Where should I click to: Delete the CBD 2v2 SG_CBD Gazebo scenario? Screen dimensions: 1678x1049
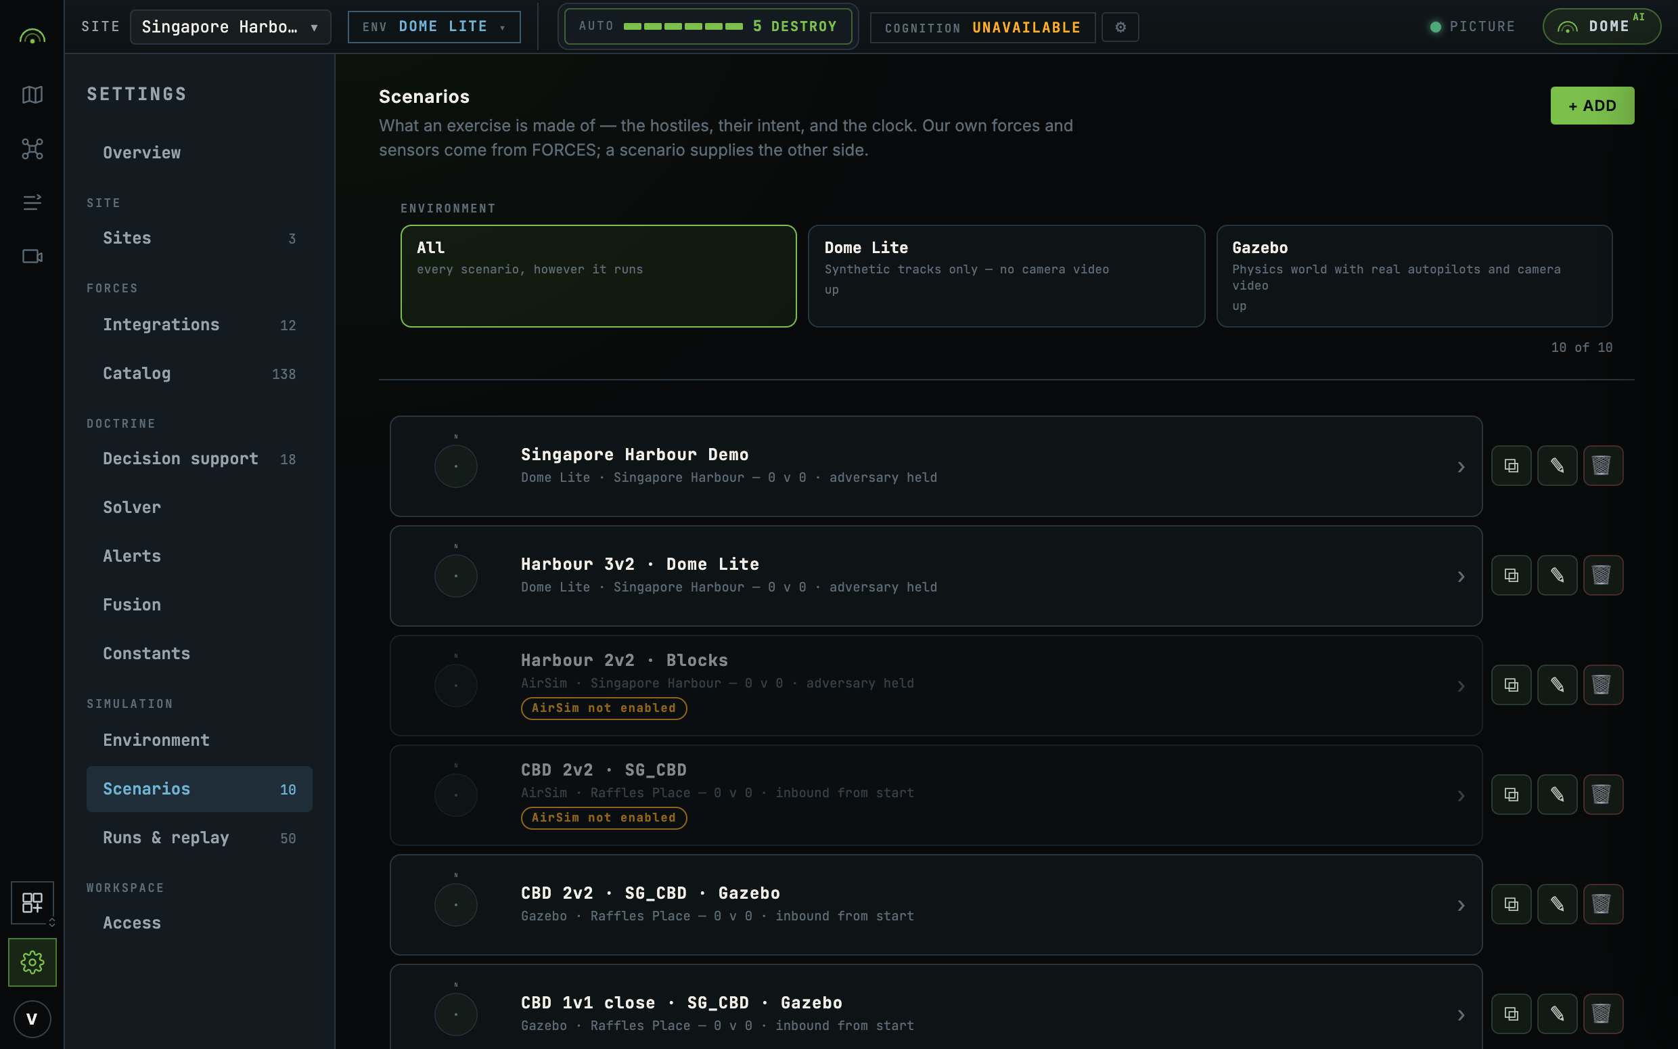pos(1603,904)
